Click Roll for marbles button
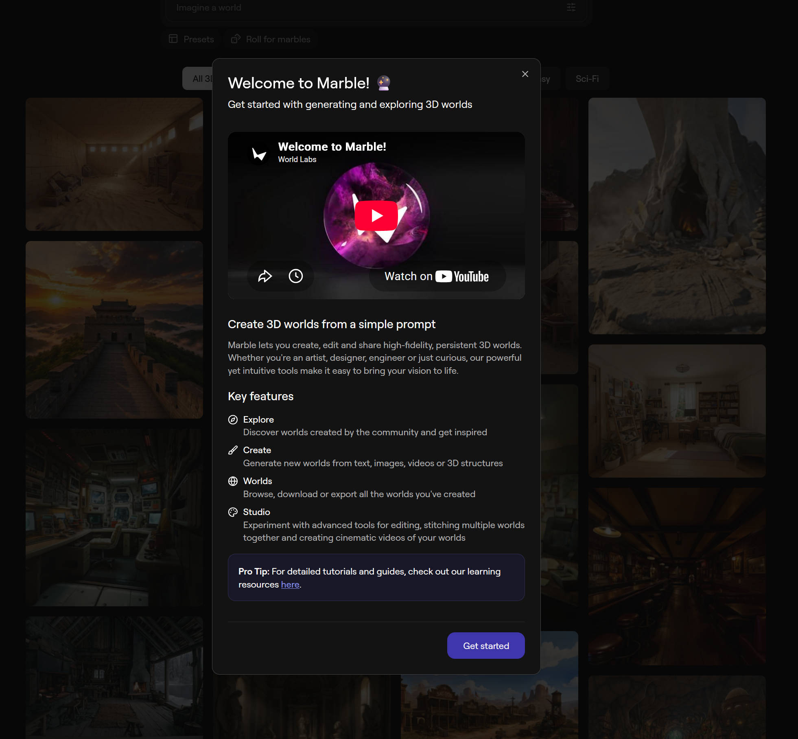Image resolution: width=798 pixels, height=739 pixels. [271, 39]
